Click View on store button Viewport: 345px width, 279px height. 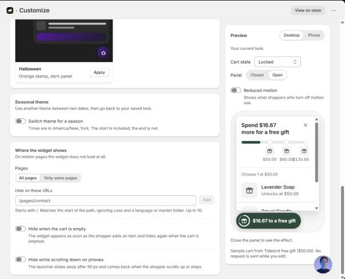pos(308,10)
